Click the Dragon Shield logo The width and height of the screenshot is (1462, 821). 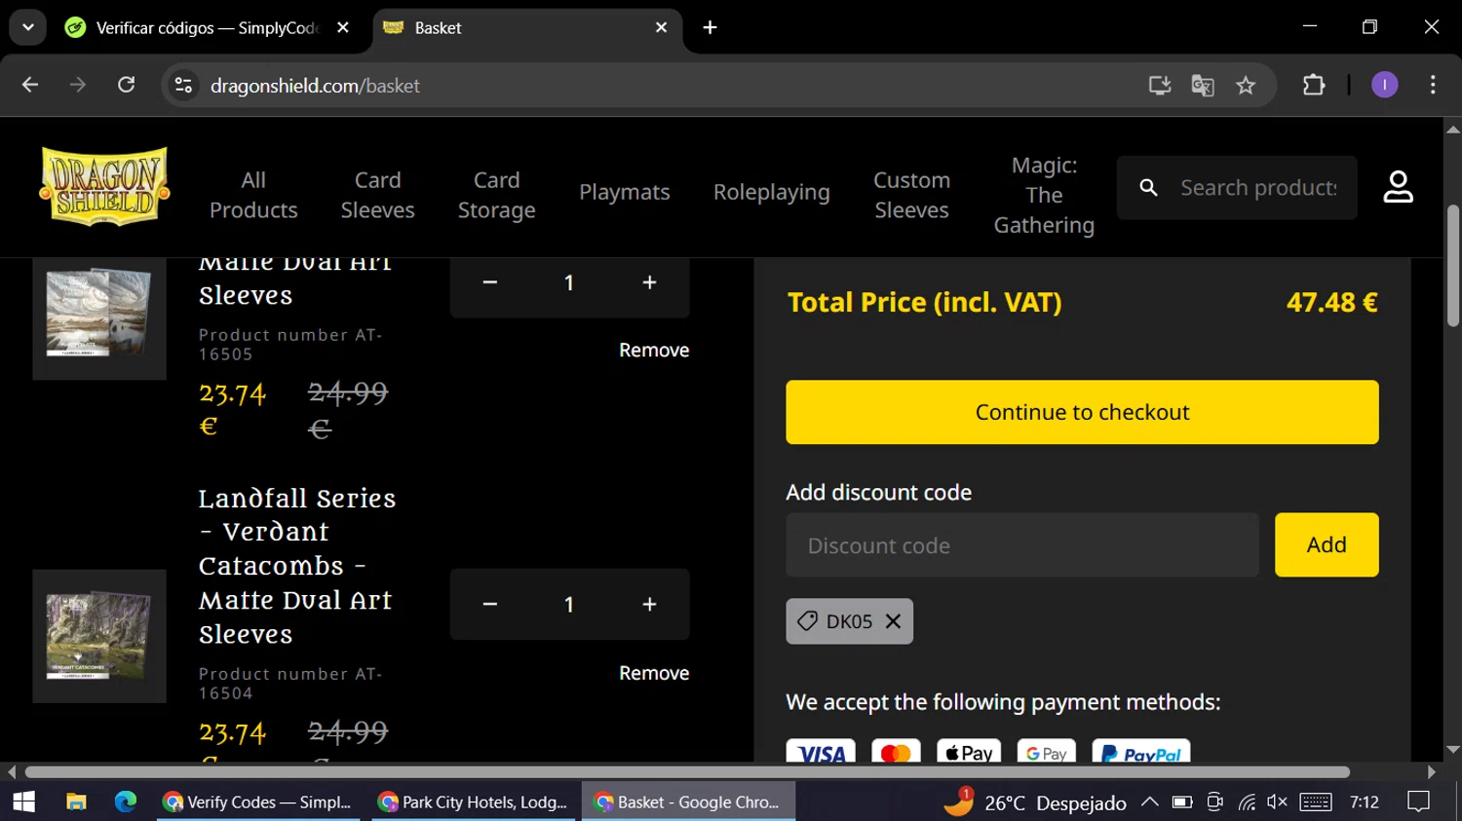click(104, 187)
